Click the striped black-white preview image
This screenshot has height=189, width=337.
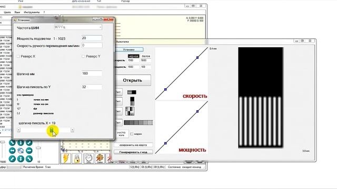click(261, 97)
